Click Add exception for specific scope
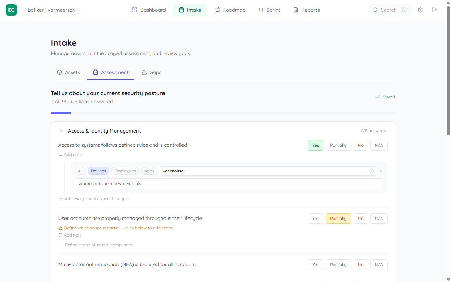Viewport: 451px width, 282px height. (x=93, y=199)
